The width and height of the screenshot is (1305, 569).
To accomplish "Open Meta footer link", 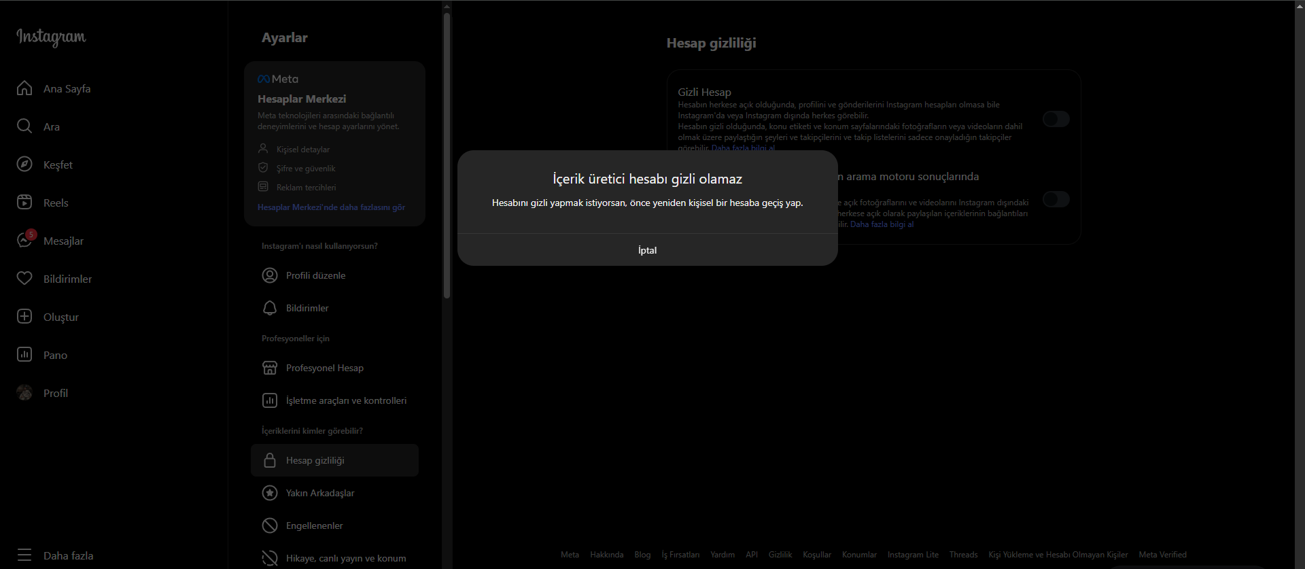I will point(570,555).
